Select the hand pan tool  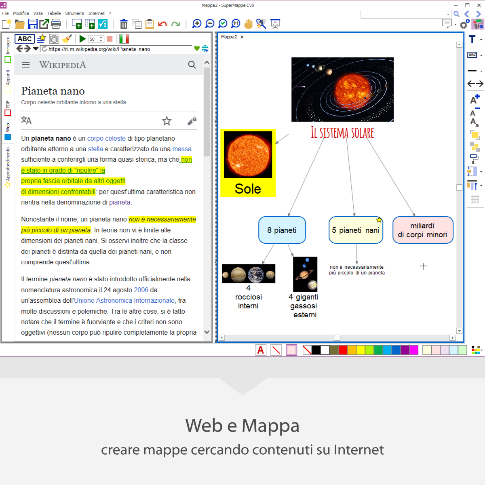pos(248,24)
